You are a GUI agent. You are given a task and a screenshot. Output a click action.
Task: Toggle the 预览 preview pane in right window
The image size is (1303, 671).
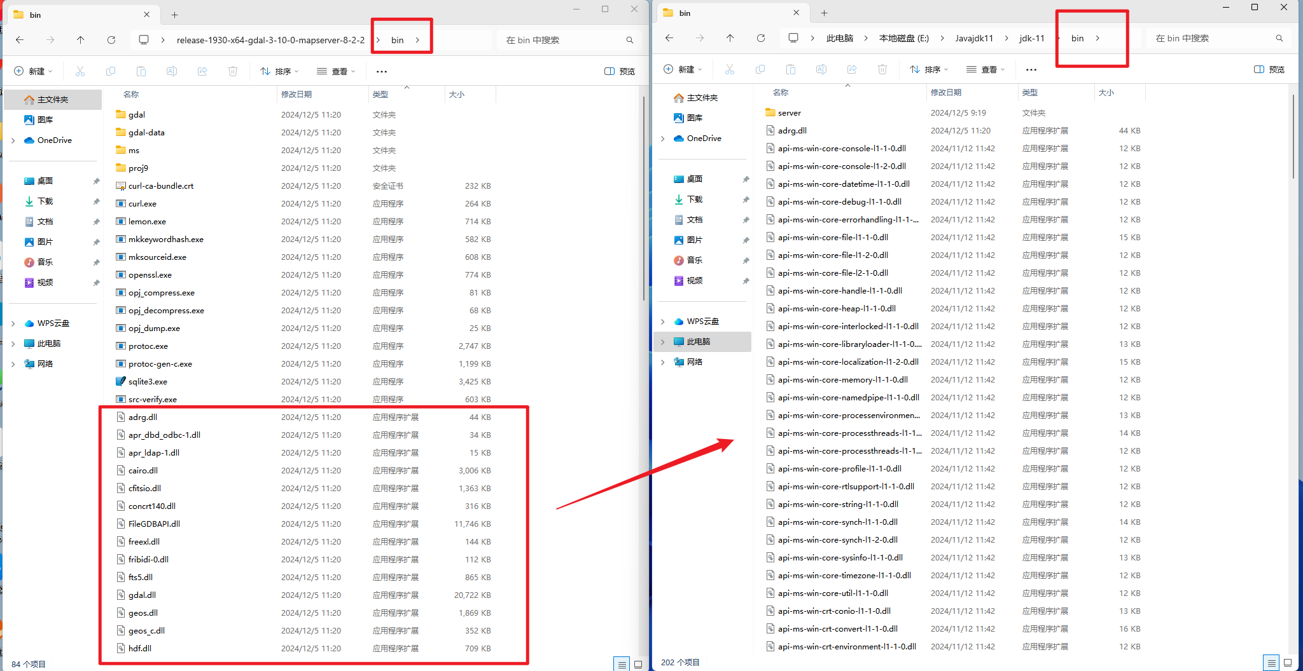tap(1268, 69)
